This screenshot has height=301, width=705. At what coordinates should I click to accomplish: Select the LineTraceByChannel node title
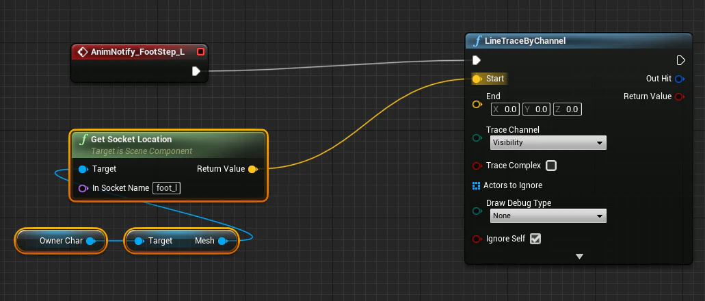pos(525,41)
